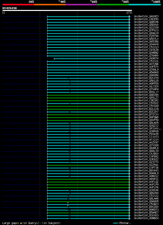The image size is (163, 225).
Task: Click the green ~80% identity legend segment
Action: pos(113,5)
